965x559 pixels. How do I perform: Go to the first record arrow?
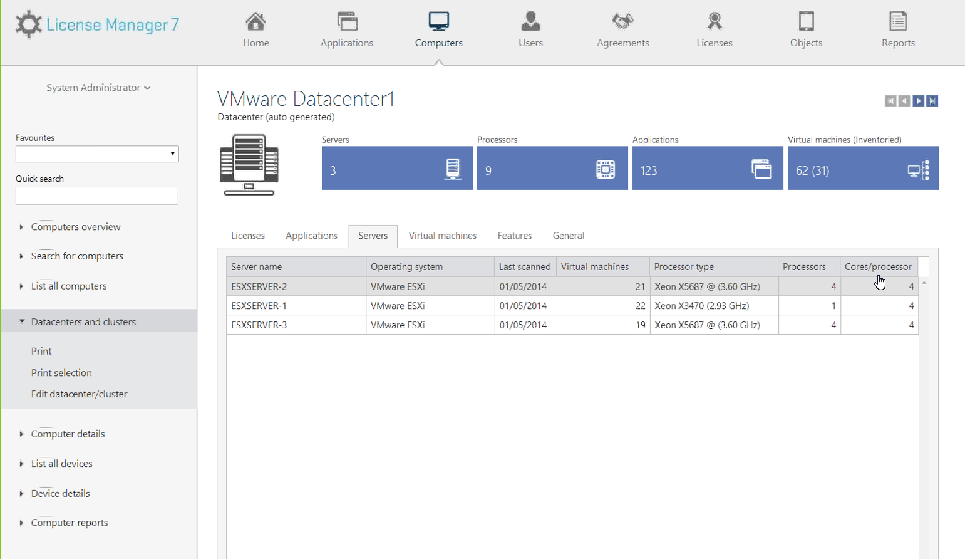click(890, 101)
